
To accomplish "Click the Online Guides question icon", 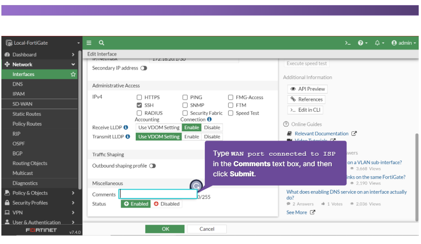I will pos(286,124).
